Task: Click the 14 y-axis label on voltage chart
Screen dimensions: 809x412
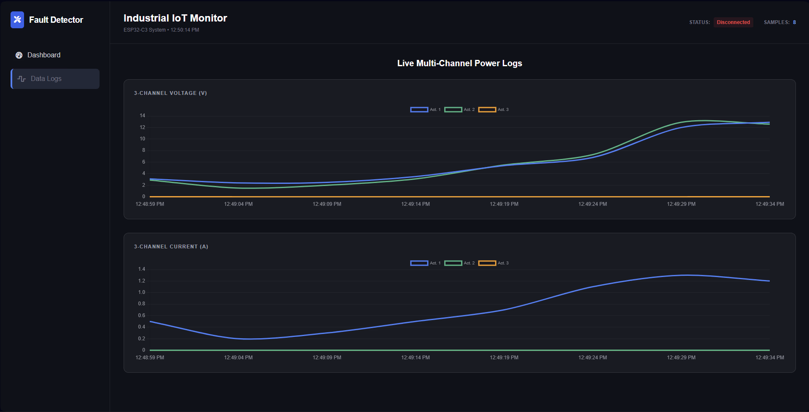Action: coord(143,116)
